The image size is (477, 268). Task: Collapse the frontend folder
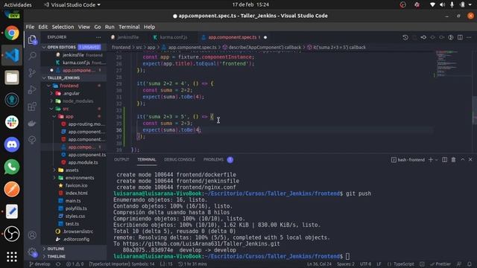[x=48, y=86]
